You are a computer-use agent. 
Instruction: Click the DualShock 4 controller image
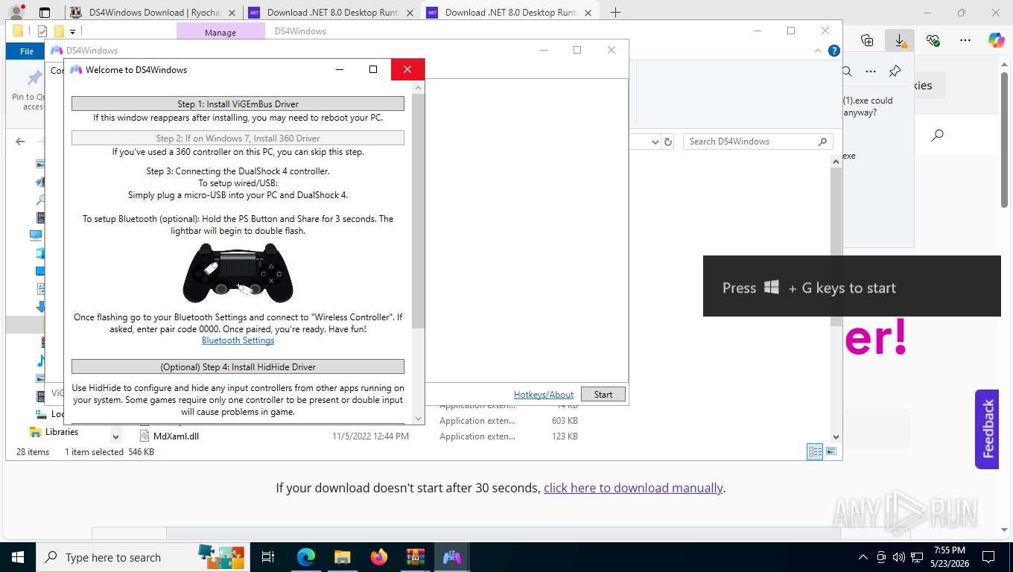[x=238, y=273]
